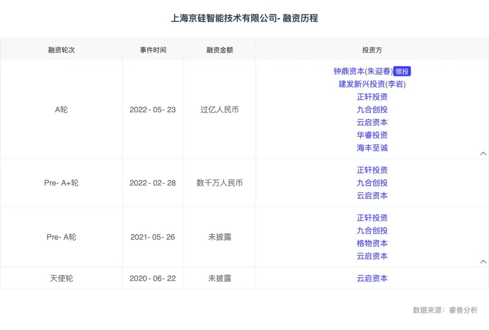This screenshot has width=489, height=330.
Task: Open 云启资本 link in A轮 row
Action: 372,123
